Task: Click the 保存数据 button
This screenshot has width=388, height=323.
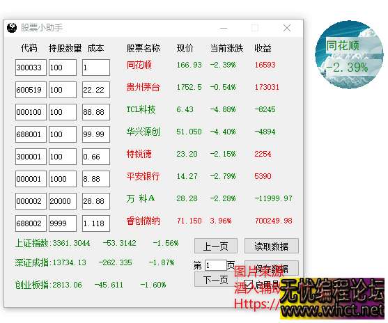Action: [x=272, y=268]
